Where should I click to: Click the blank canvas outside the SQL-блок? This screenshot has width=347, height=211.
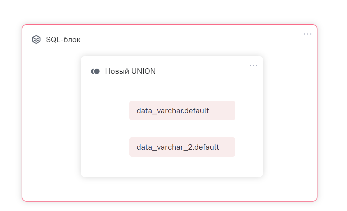tap(332, 121)
